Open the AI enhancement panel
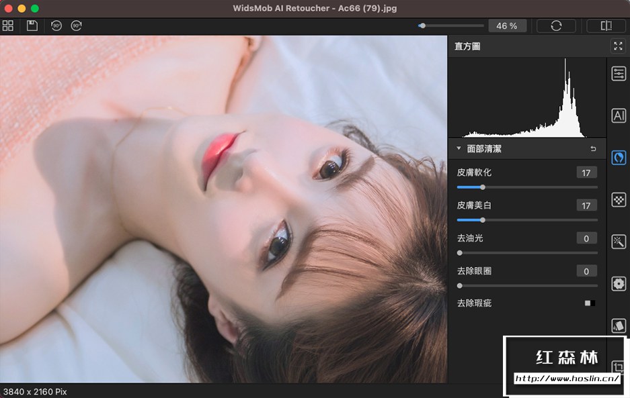This screenshot has height=398, width=630. tap(619, 115)
